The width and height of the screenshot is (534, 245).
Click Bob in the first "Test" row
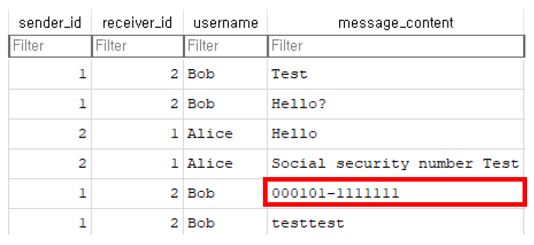(x=201, y=74)
